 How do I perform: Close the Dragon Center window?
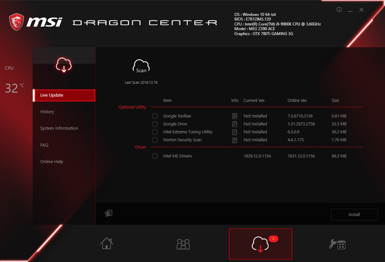tap(361, 10)
